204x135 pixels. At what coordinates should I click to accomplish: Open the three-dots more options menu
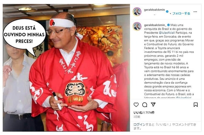pyautogui.click(x=195, y=12)
